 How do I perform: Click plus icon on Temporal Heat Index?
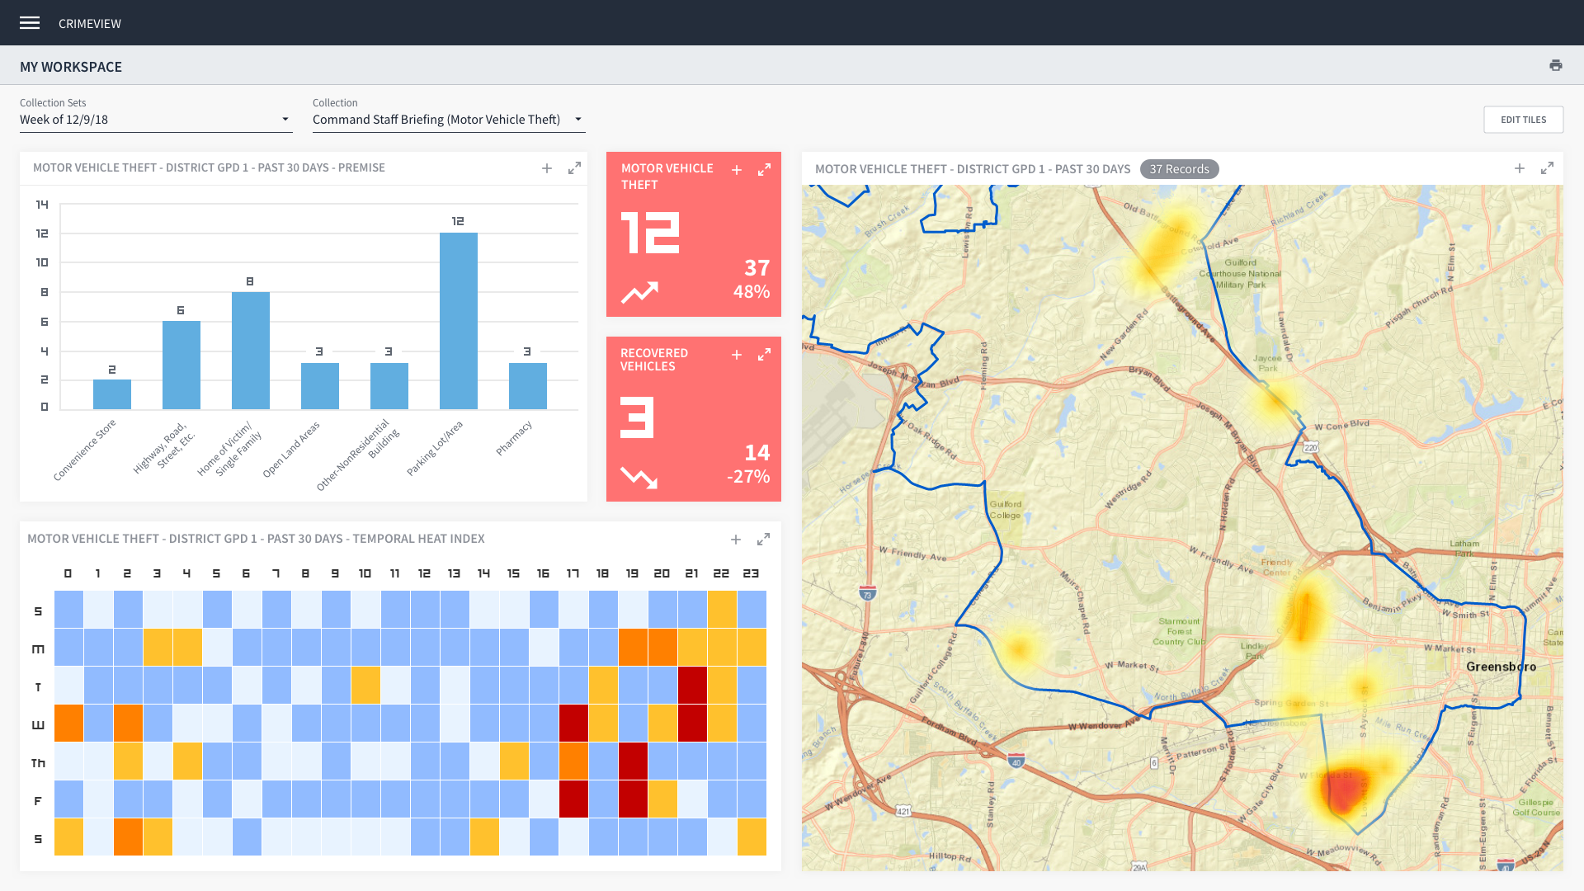point(736,540)
